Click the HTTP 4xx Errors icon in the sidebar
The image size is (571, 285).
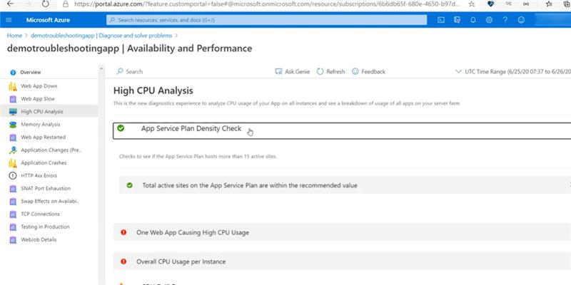pos(13,175)
